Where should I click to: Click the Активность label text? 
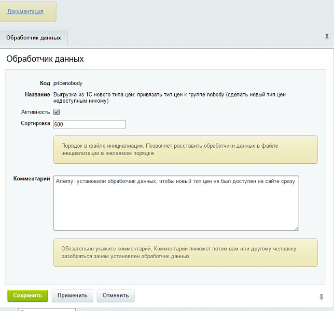(35, 112)
